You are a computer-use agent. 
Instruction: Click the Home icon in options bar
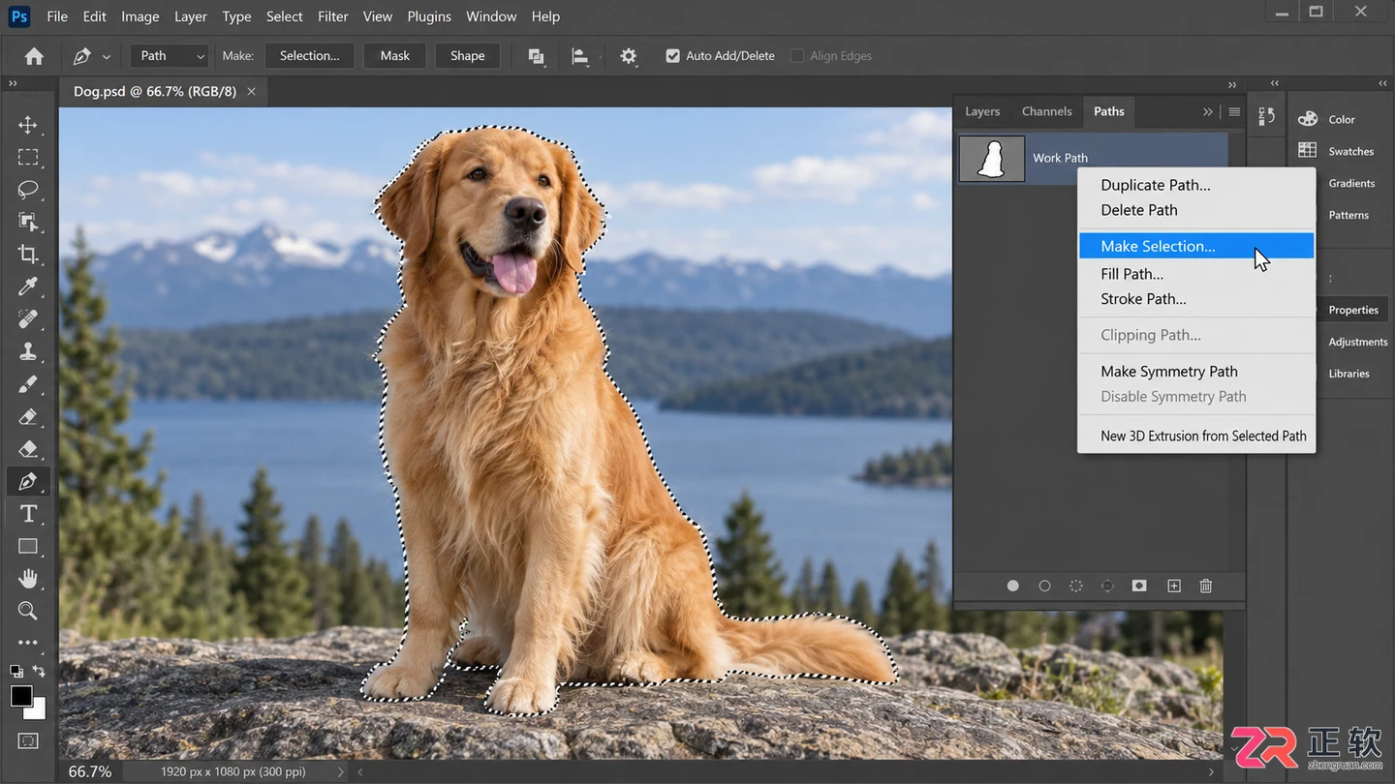coord(34,56)
